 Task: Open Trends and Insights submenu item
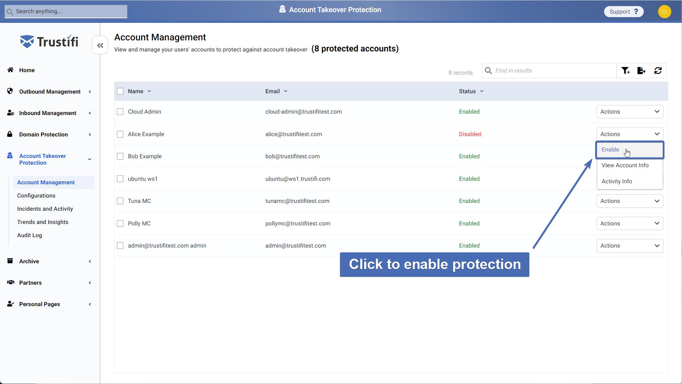[43, 222]
